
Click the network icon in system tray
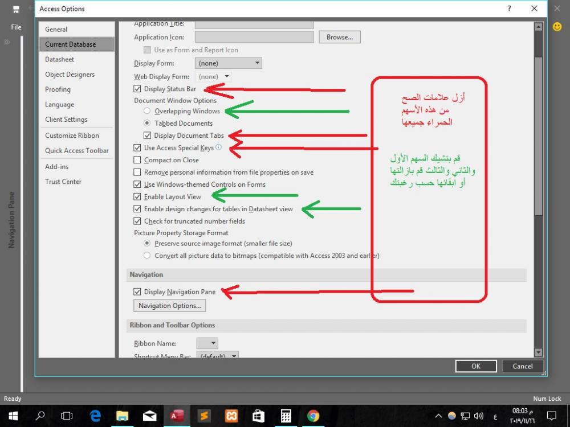pyautogui.click(x=465, y=416)
